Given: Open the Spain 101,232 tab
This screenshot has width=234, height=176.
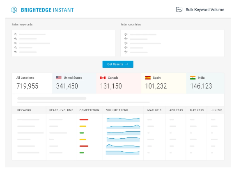Looking at the screenshot, I should coord(164,83).
